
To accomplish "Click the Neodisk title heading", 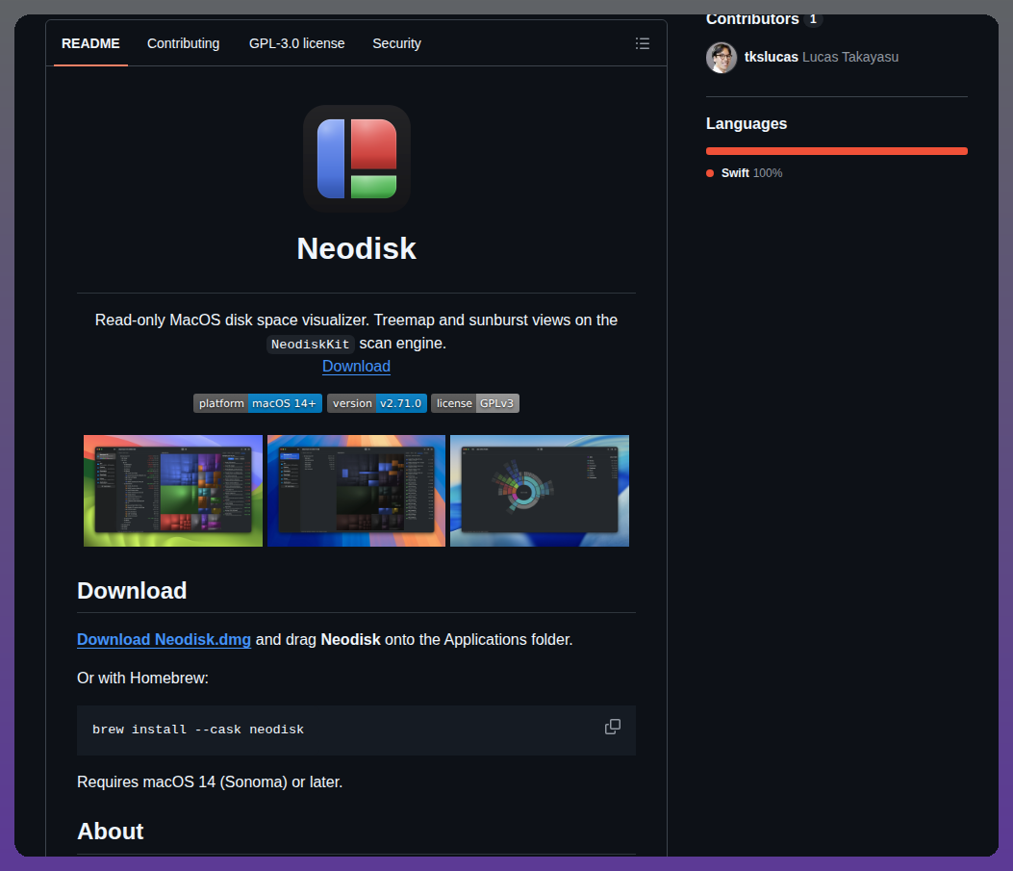I will click(x=357, y=248).
